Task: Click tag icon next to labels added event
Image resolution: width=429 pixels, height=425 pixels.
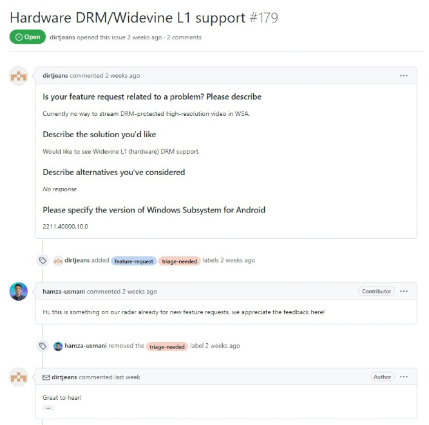Action: click(43, 260)
